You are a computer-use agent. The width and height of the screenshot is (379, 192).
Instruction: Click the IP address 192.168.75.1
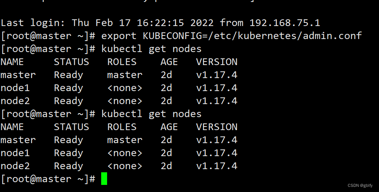285,23
